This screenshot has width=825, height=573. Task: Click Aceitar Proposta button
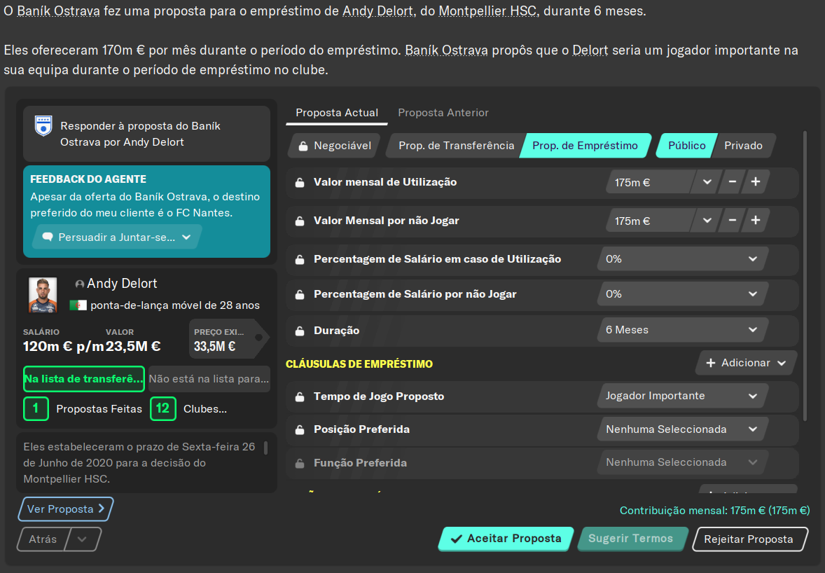coord(506,539)
